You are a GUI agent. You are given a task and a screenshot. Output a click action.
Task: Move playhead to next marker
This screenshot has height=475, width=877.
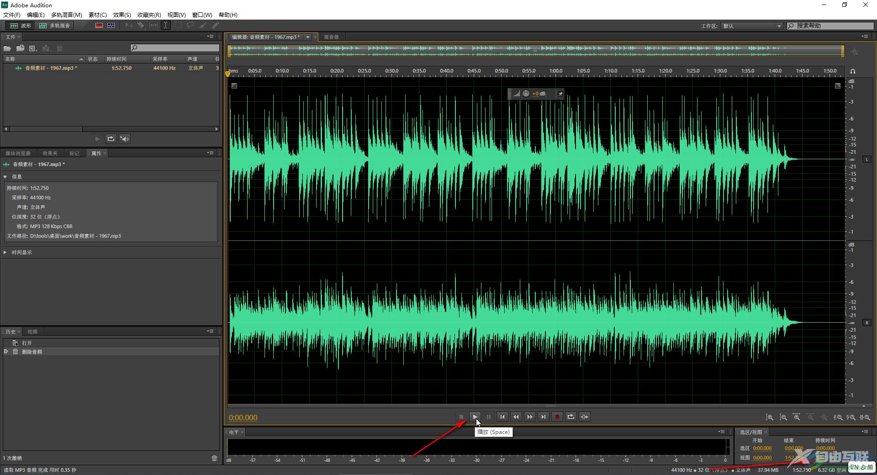pyautogui.click(x=544, y=417)
